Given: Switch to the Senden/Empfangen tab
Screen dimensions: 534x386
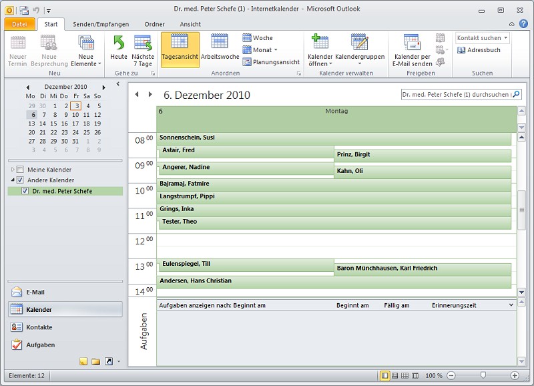Looking at the screenshot, I should [x=101, y=24].
